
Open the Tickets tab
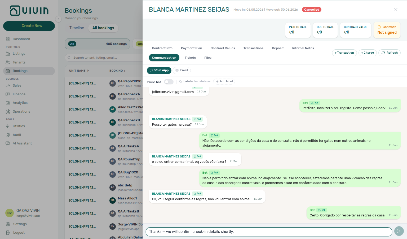(190, 58)
